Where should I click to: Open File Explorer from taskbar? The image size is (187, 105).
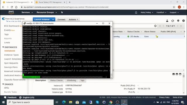71,102
